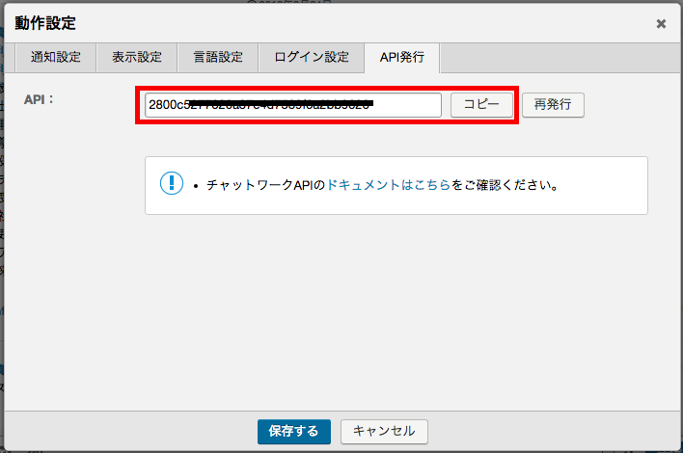Click the をご確認ください text
This screenshot has width=683, height=453.
tap(505, 184)
